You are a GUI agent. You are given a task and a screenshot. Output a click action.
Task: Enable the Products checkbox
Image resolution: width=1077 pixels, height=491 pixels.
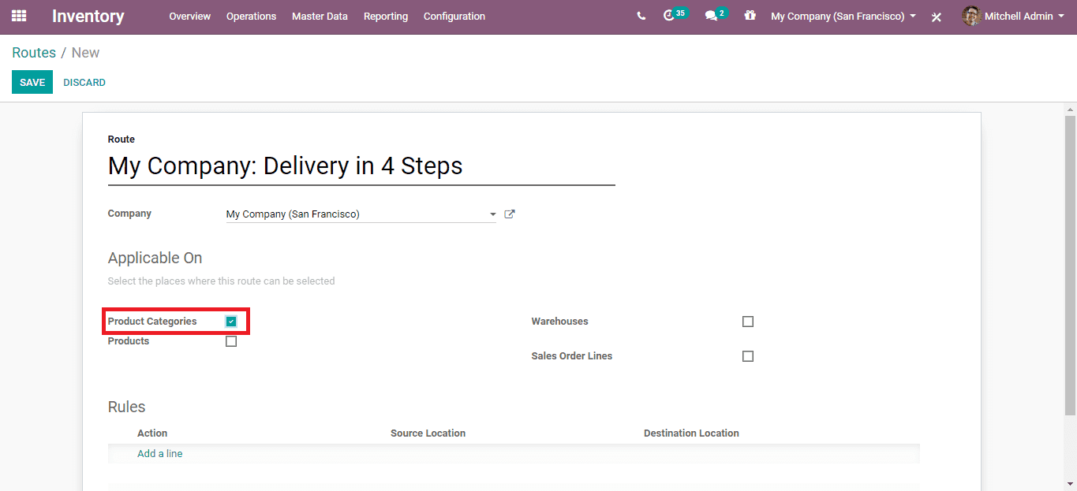[x=231, y=341]
